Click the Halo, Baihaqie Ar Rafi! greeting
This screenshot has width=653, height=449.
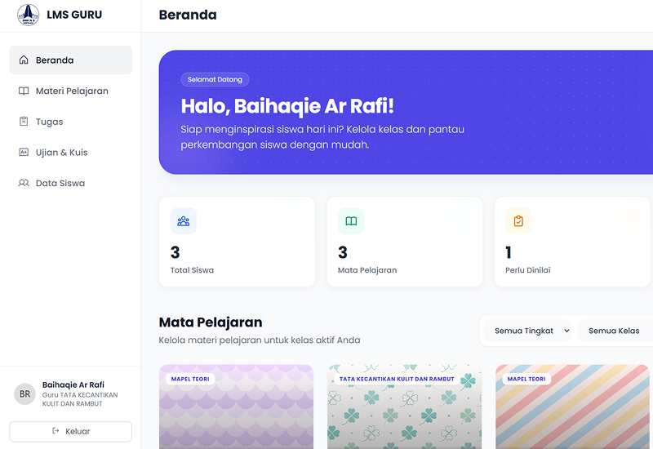pyautogui.click(x=287, y=106)
